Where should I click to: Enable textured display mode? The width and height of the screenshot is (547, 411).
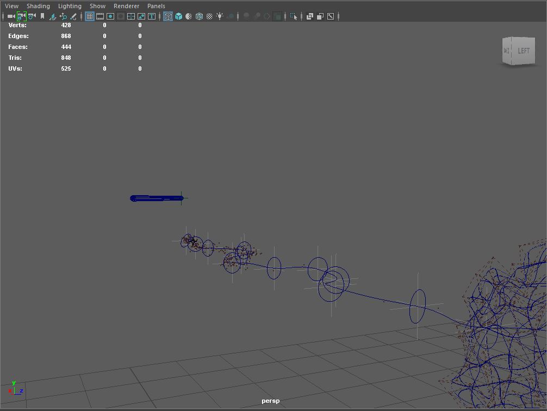pyautogui.click(x=198, y=16)
